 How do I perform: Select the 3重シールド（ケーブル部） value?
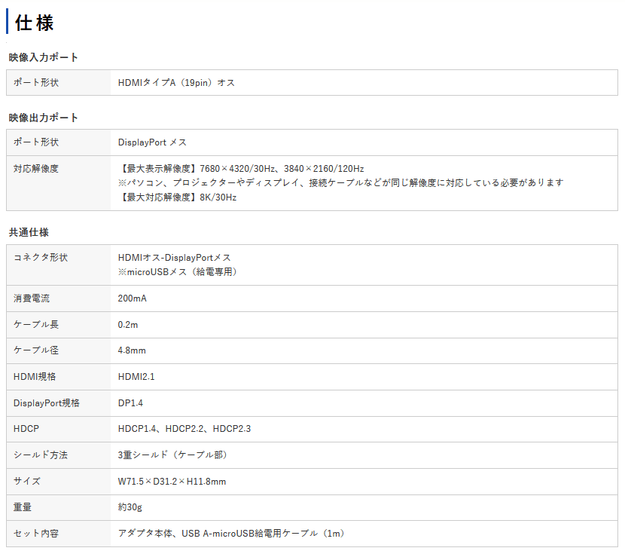click(172, 455)
